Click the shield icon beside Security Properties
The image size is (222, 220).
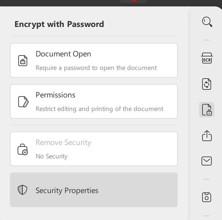[x=22, y=190]
